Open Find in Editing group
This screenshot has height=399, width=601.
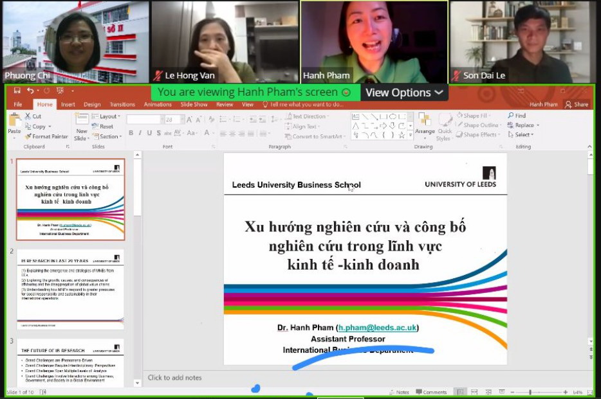517,116
